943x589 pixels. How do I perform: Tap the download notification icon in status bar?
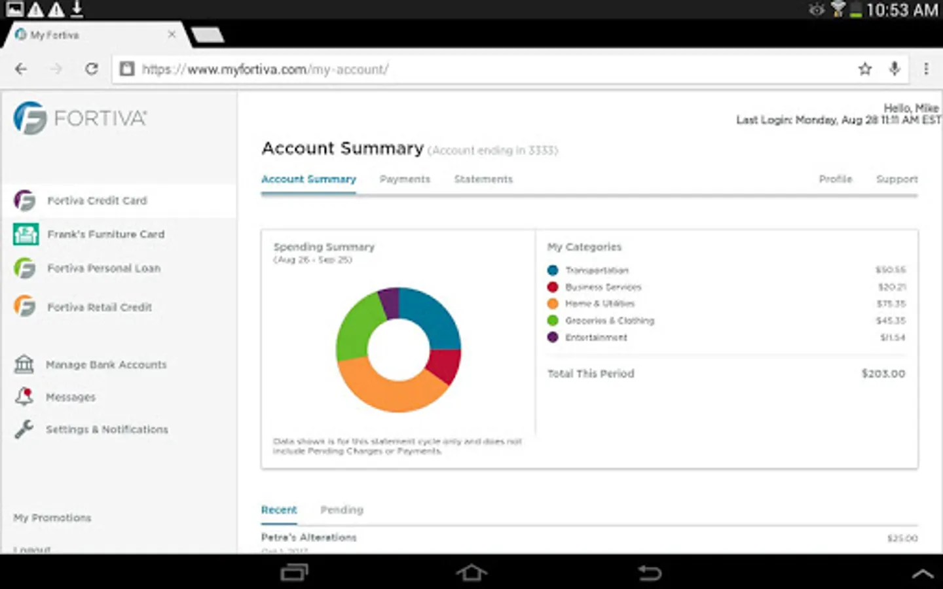pyautogui.click(x=77, y=9)
